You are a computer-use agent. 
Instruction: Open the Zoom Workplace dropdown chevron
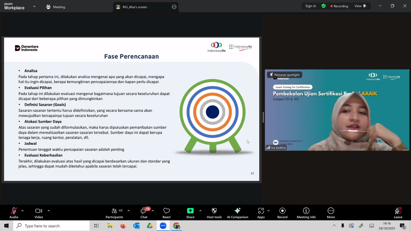coord(34,6)
